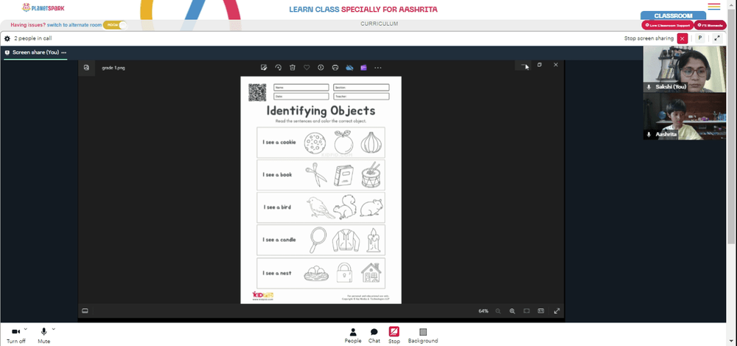Toggle the alternate room switch

coord(115,25)
